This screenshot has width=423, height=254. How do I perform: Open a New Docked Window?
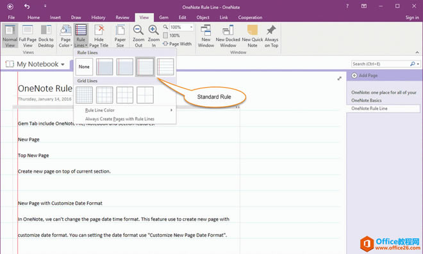[x=228, y=36]
